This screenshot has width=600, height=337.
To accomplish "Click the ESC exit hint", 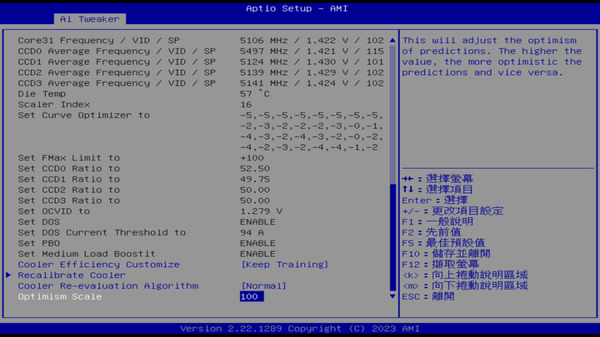I will coord(428,296).
